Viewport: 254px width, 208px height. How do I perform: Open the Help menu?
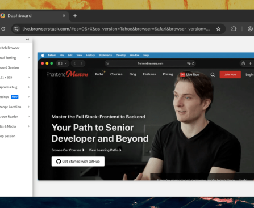coord(146,55)
